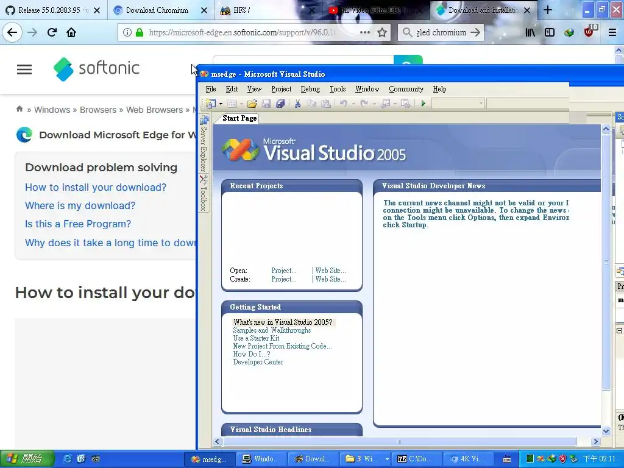Open the Server Explorer side tab
624x468 pixels.
point(204,143)
